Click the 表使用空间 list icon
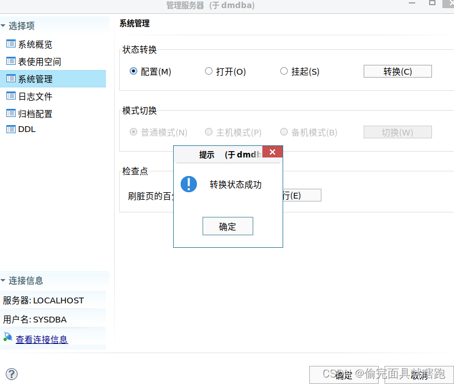 (10, 61)
